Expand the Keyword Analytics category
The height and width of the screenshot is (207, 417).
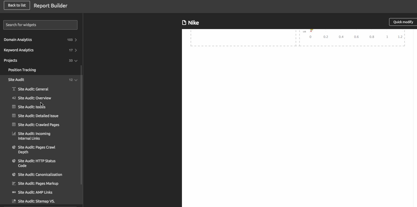click(76, 50)
